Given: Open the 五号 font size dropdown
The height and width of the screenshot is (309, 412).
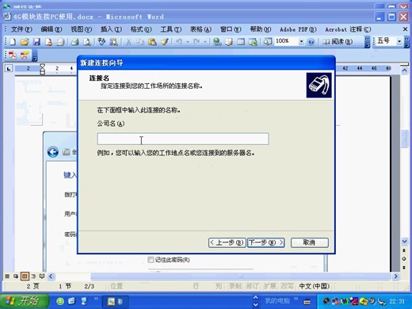Looking at the screenshot, I should (x=399, y=41).
